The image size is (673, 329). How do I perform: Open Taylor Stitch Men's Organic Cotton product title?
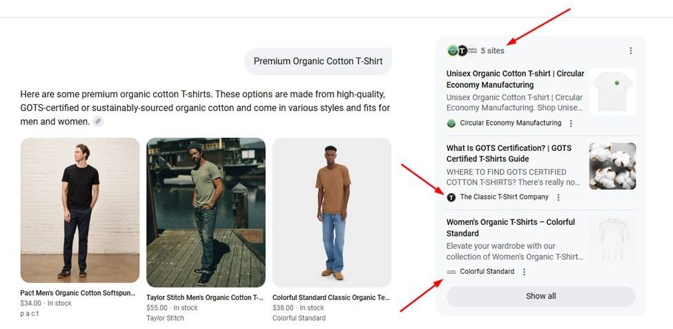[205, 297]
